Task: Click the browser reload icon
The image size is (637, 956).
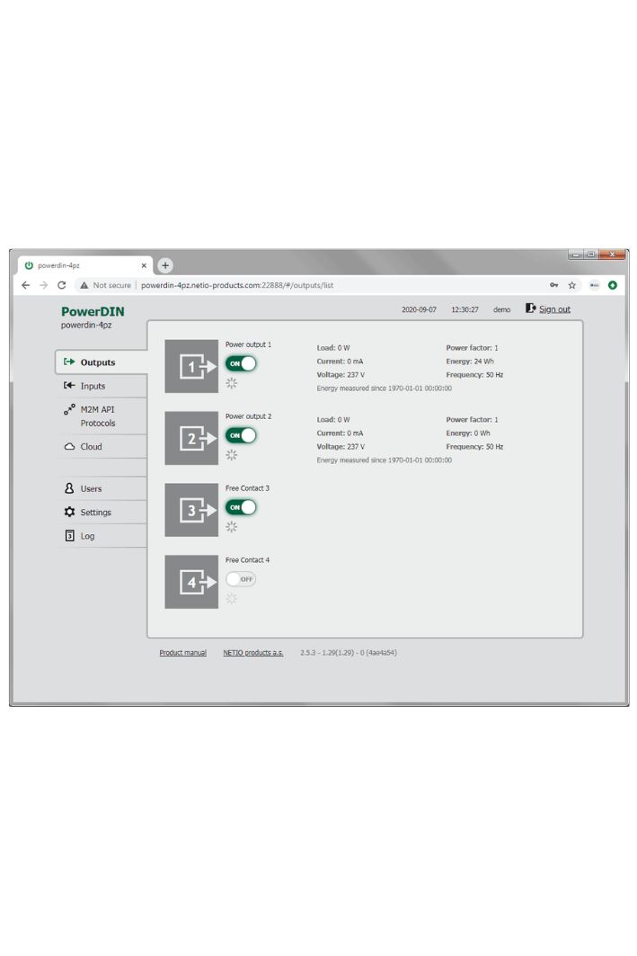Action: pyautogui.click(x=61, y=285)
